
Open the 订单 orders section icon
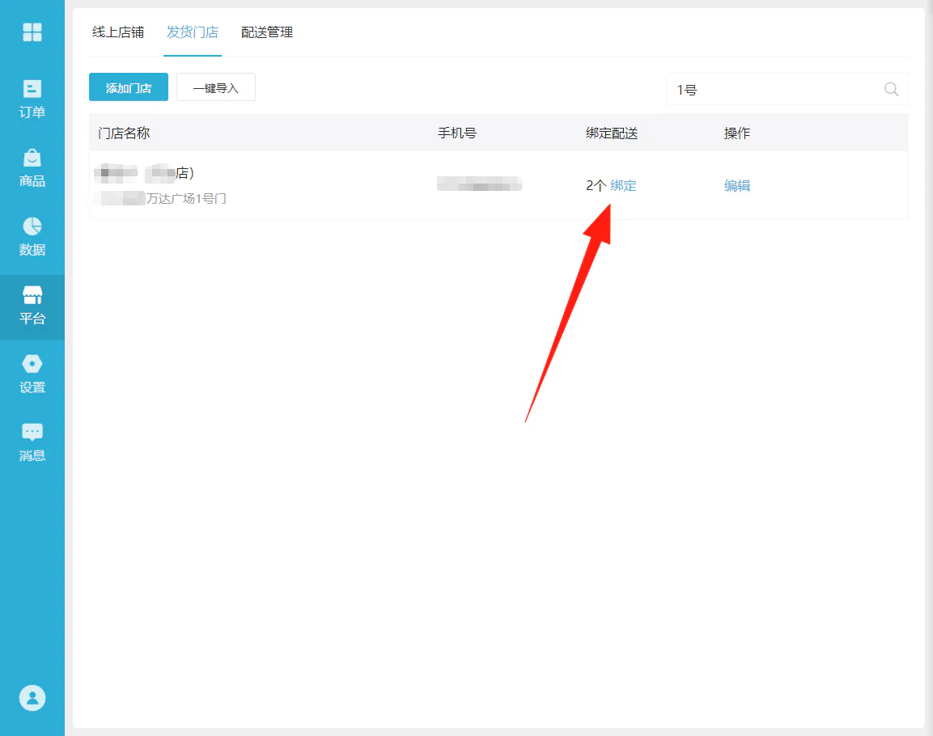(32, 89)
